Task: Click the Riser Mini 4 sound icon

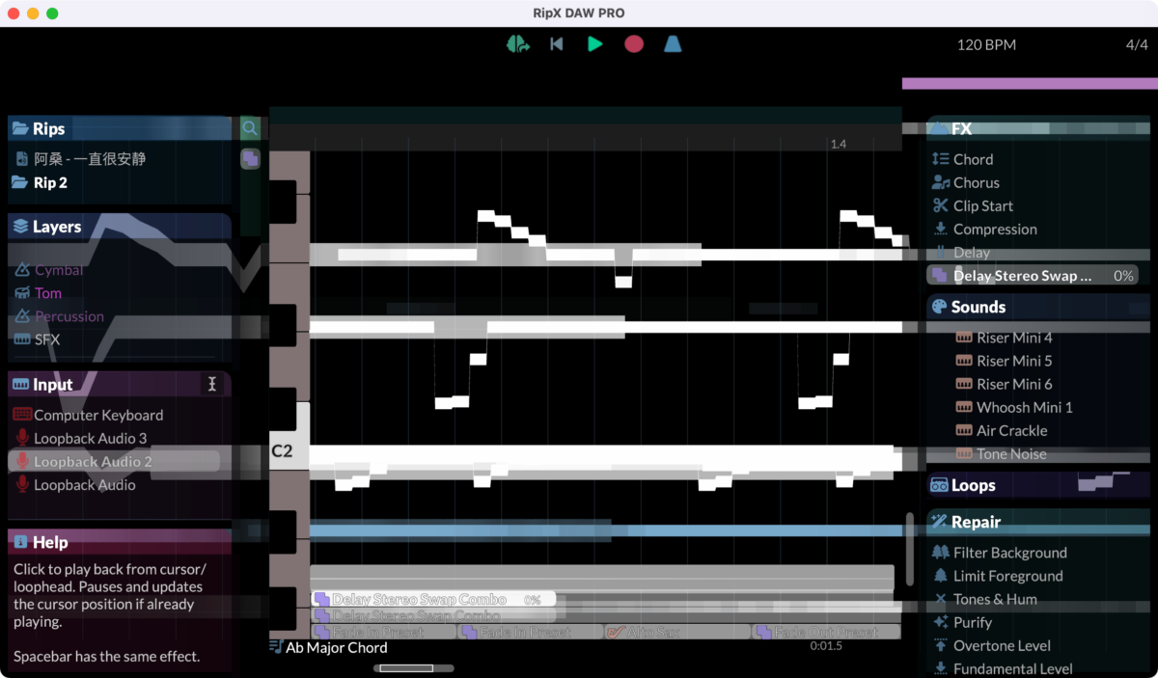Action: [963, 338]
